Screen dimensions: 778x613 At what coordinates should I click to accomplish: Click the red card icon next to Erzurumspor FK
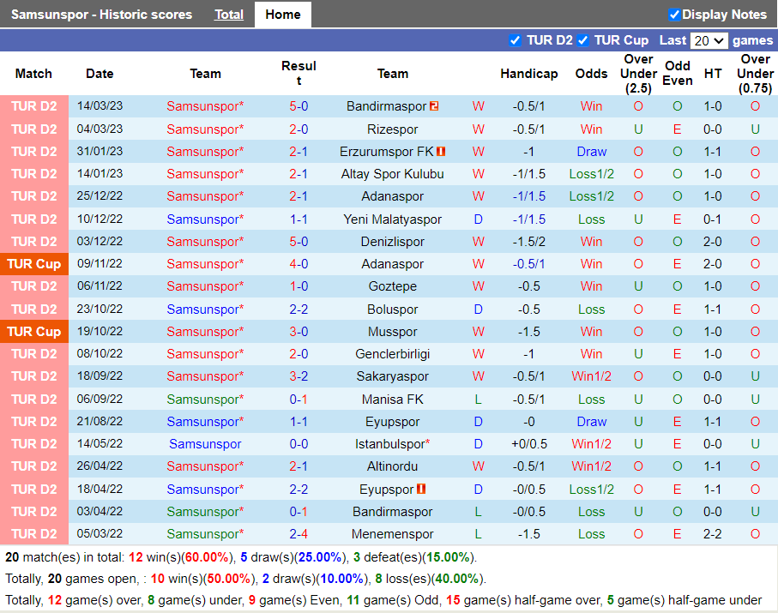pos(441,152)
